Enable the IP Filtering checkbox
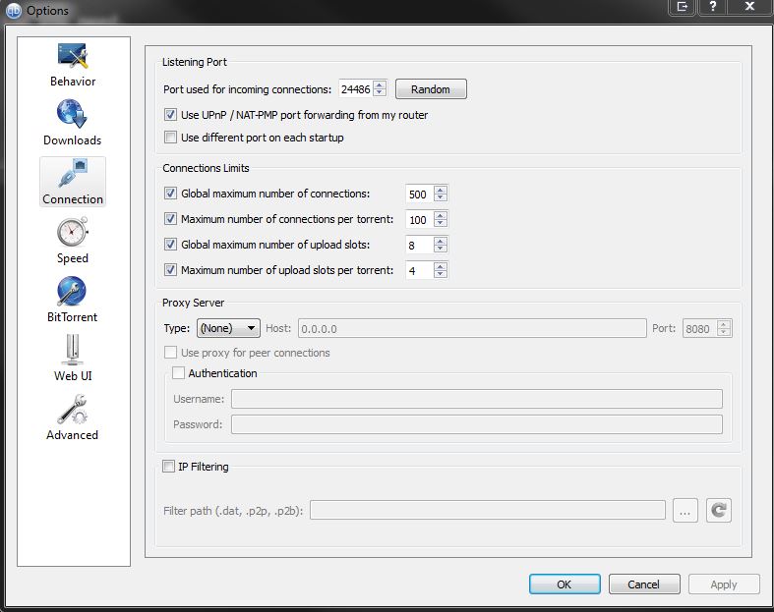Screen dimensions: 774x612 (x=168, y=466)
